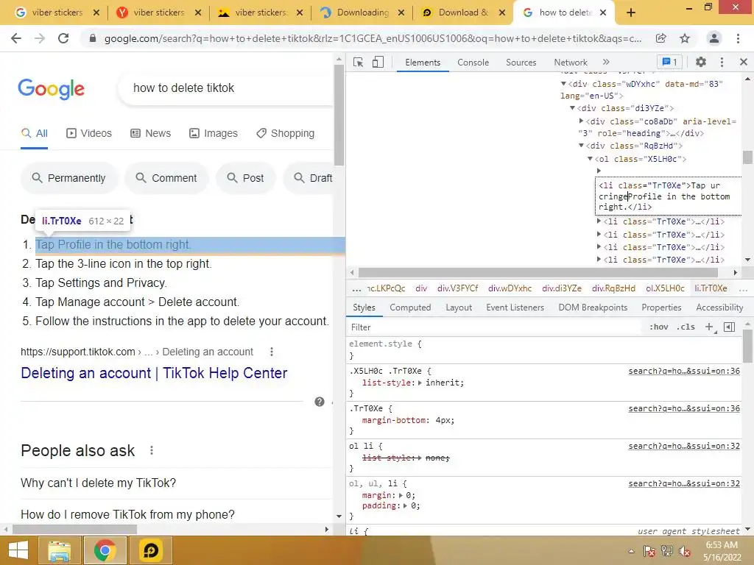This screenshot has height=565, width=754.
Task: Toggle the .cls element classes button
Action: (686, 327)
